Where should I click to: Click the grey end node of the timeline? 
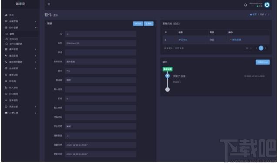coord(167,90)
